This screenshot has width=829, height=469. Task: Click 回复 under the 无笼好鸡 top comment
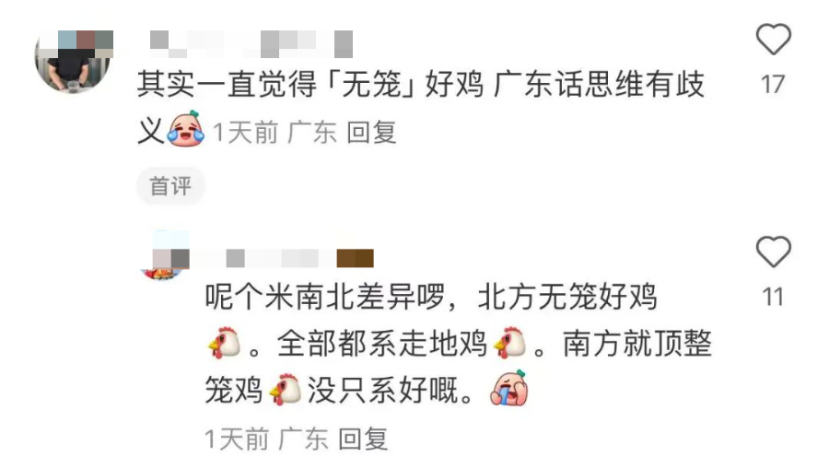(x=371, y=132)
